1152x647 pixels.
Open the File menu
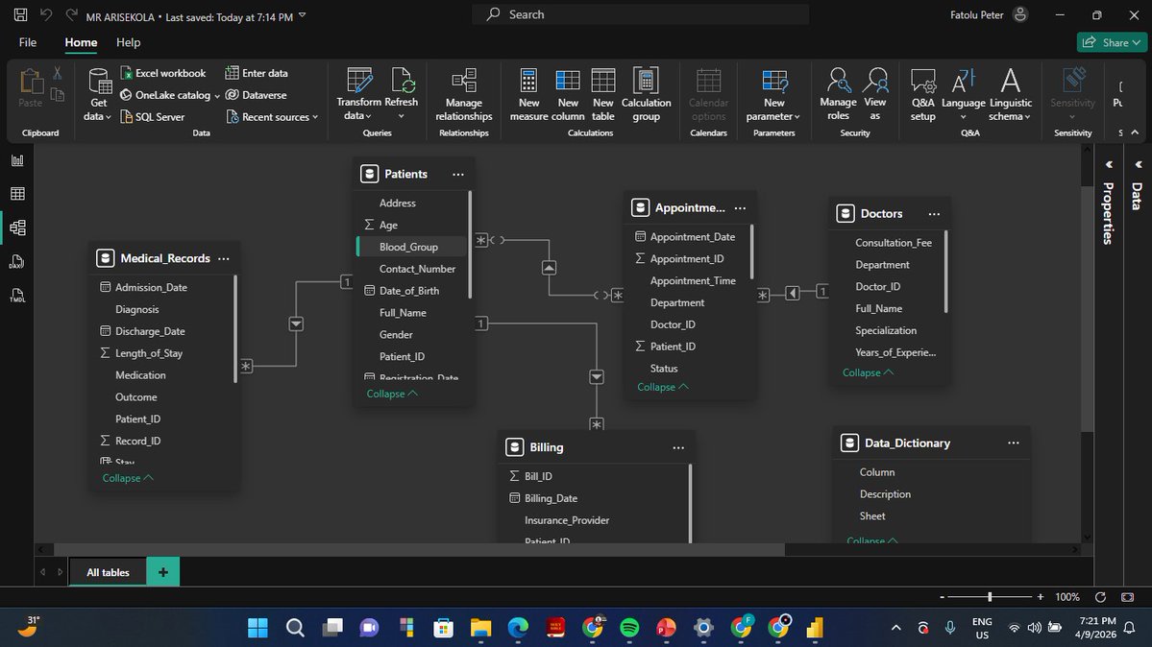[27, 42]
